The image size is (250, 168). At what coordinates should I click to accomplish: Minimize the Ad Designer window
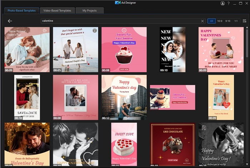235,4
